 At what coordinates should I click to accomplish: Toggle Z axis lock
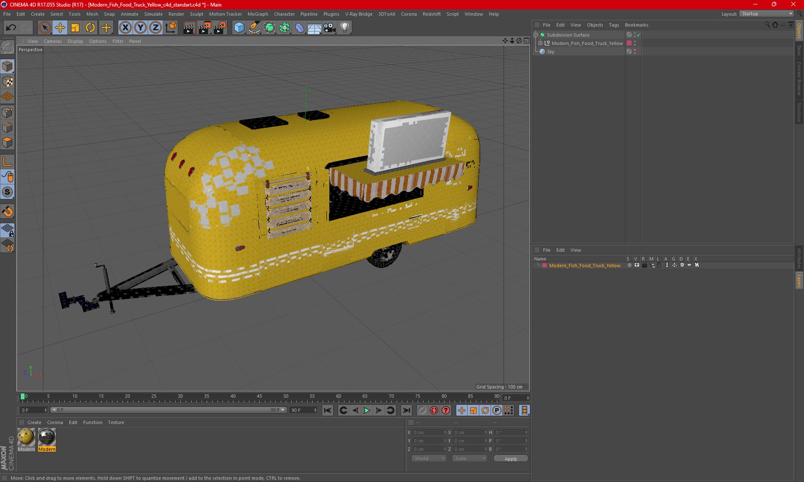coord(155,28)
